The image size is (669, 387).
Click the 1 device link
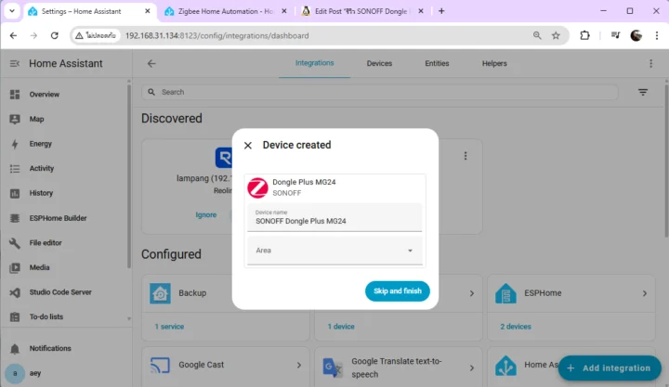click(341, 327)
